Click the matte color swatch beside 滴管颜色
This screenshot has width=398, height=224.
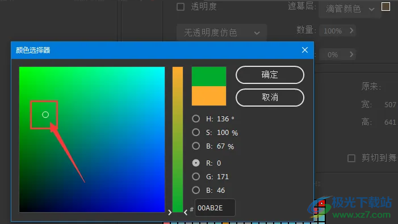pyautogui.click(x=386, y=7)
